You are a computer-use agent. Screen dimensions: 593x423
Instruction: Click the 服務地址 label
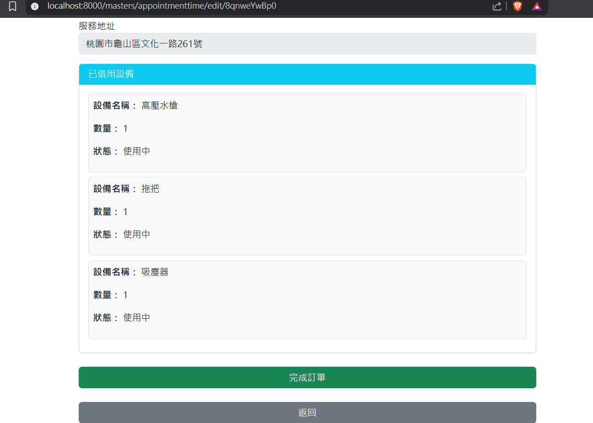97,26
